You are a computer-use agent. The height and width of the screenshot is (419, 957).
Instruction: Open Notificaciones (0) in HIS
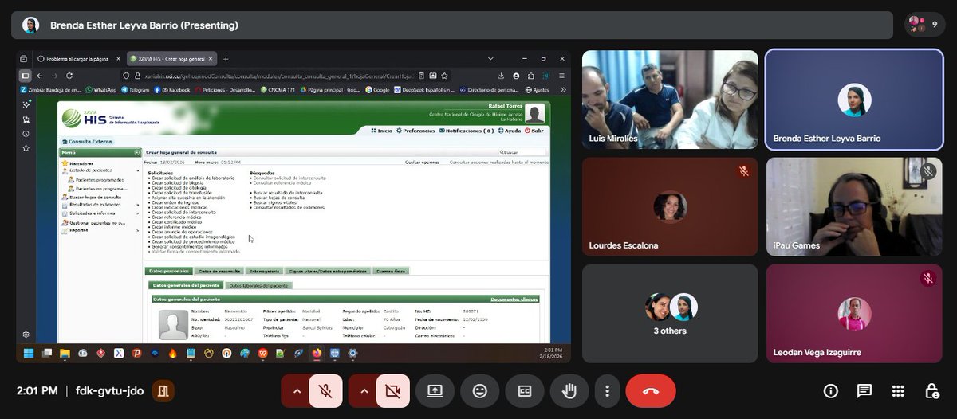[x=468, y=130]
